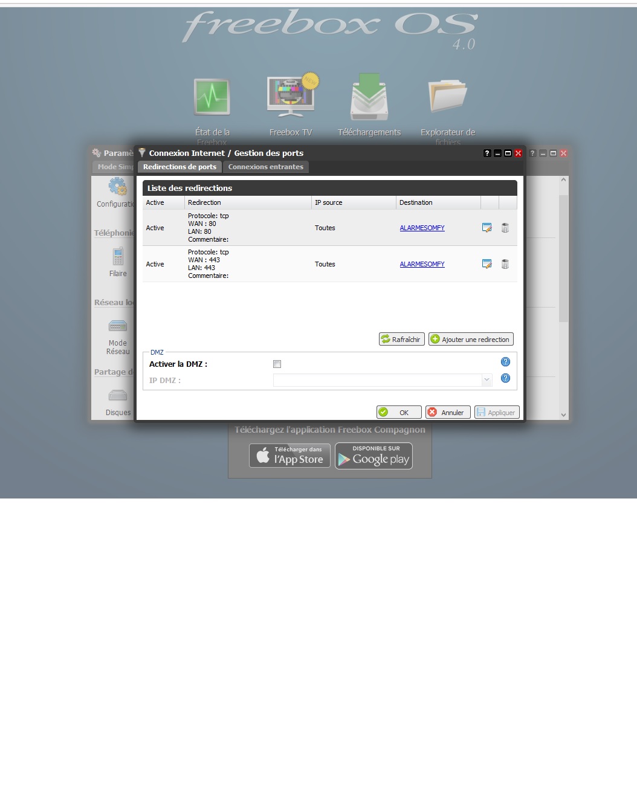
Task: Cancel changes with Annuler button
Action: (x=448, y=412)
